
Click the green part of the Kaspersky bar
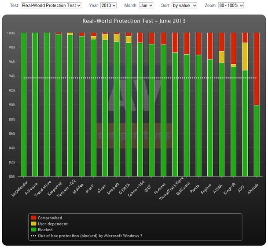coord(59,105)
